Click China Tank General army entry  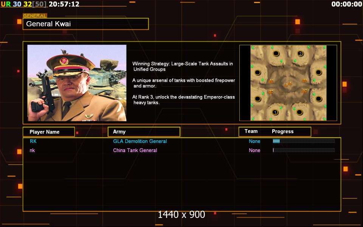pyautogui.click(x=135, y=150)
